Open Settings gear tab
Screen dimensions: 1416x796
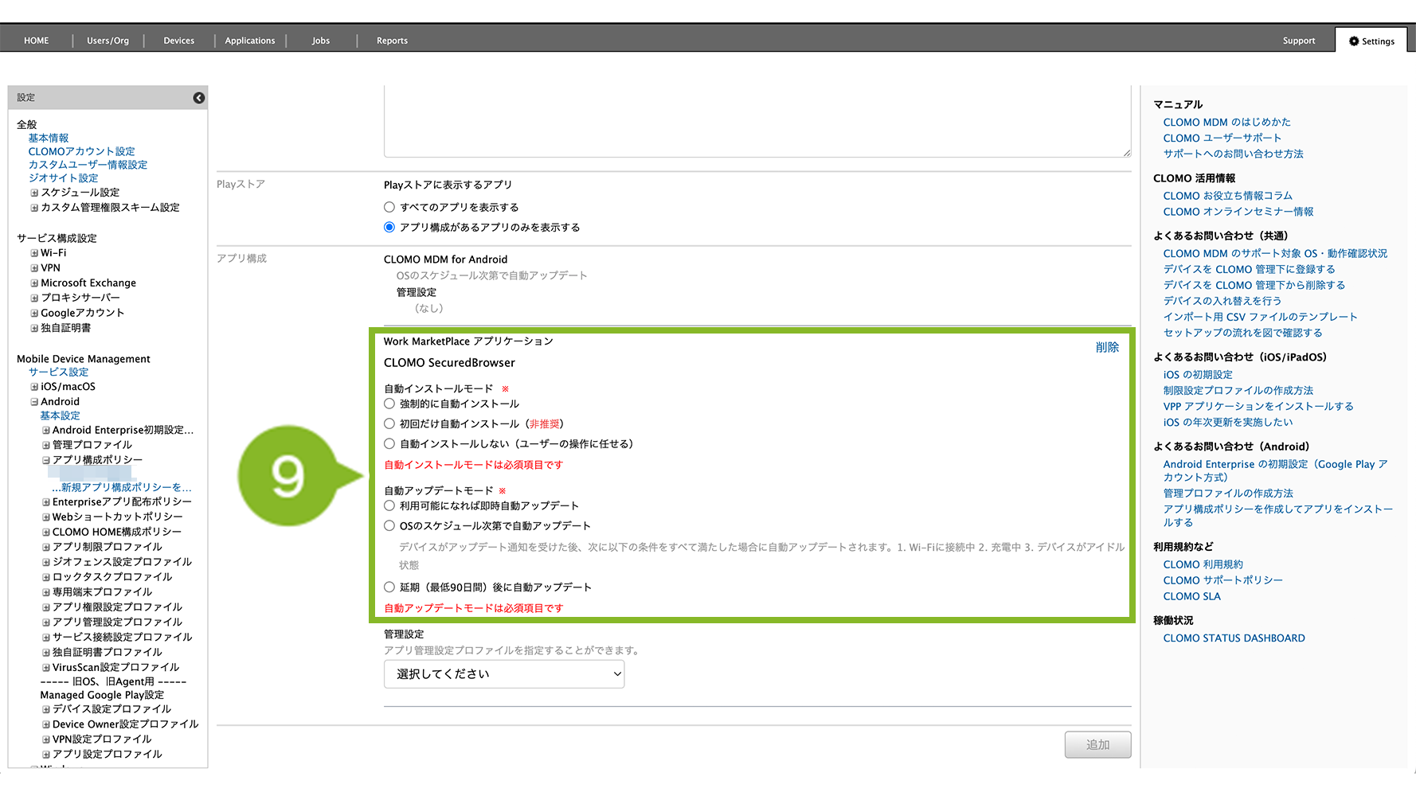point(1371,41)
